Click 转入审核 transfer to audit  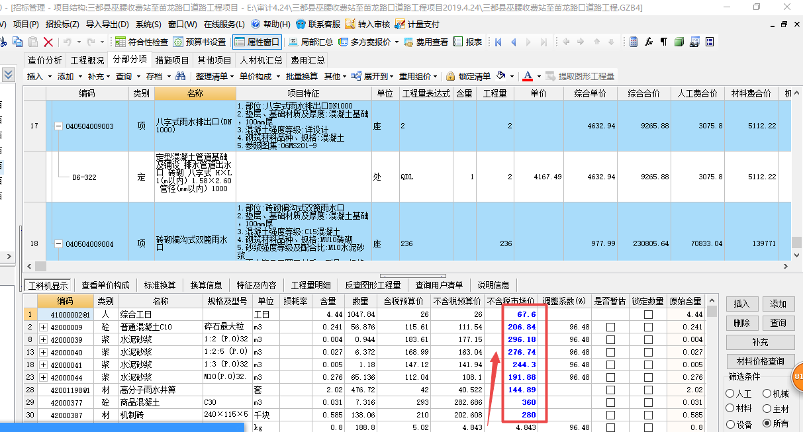(367, 24)
